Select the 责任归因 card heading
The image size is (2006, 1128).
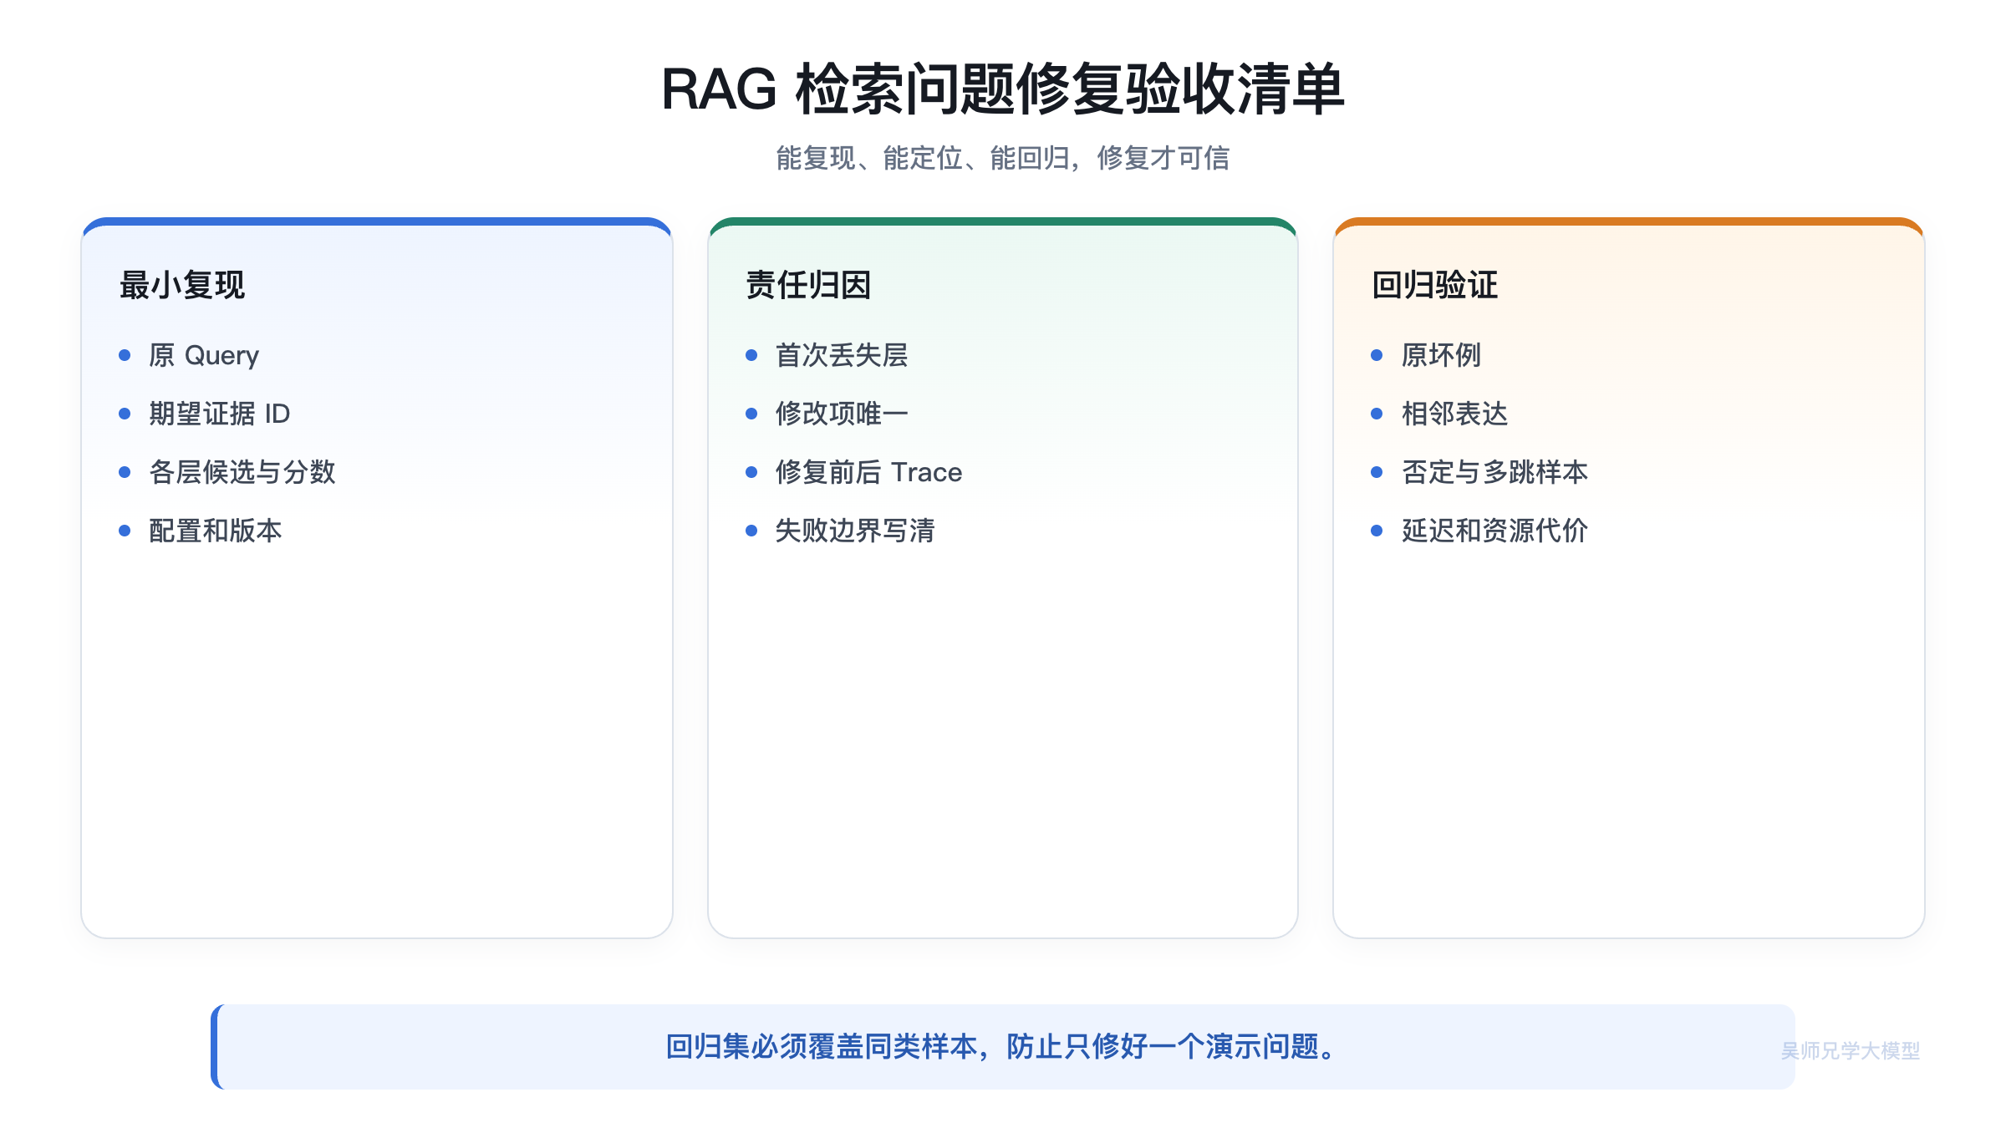(808, 285)
